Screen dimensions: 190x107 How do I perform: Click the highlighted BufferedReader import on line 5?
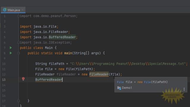62,37
